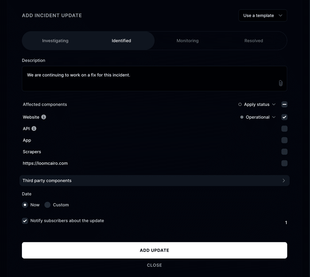
Task: Open the Operational status dropdown for Website
Action: (x=274, y=117)
